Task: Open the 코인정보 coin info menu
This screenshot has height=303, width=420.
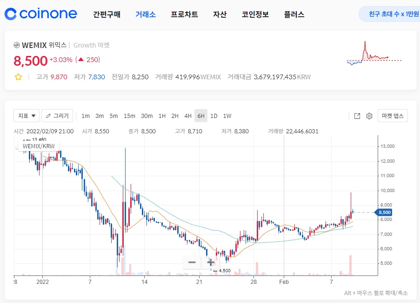Action: [x=255, y=14]
